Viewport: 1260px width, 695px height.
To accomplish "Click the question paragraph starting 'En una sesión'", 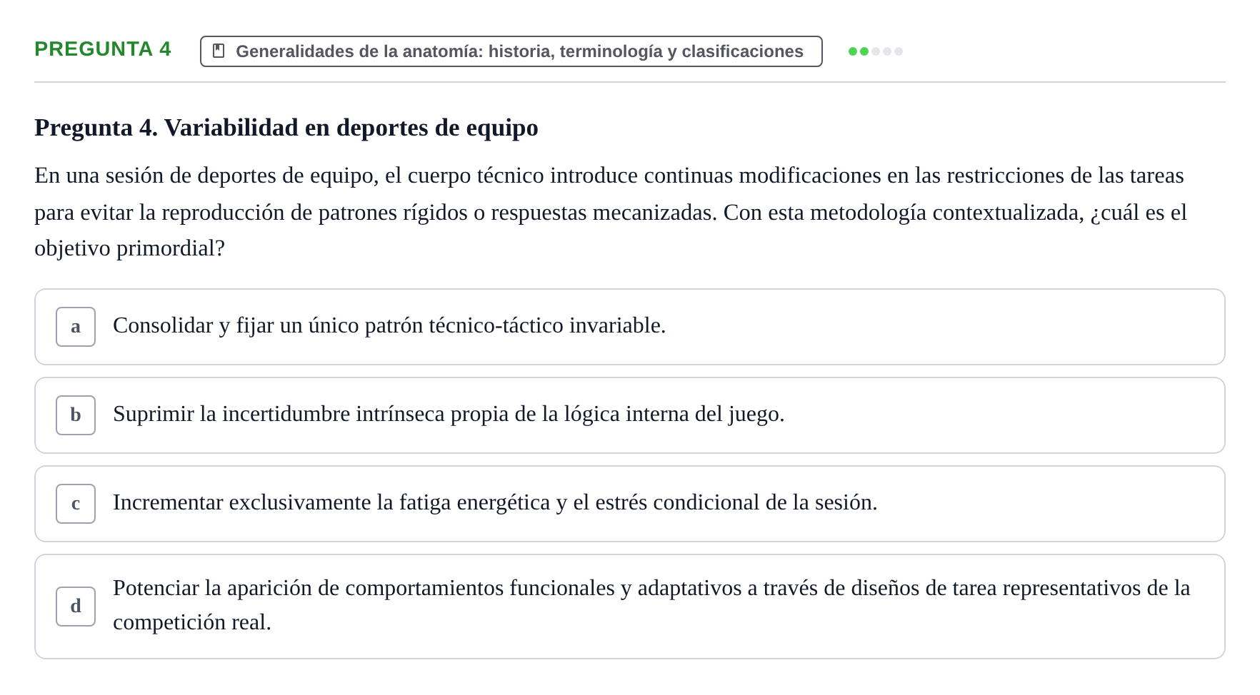I will click(611, 212).
